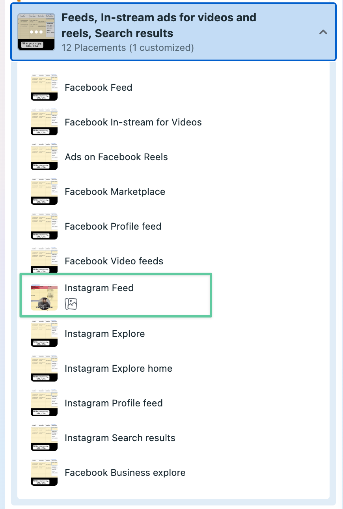
Task: Choose the Facebook Business explore placement
Action: click(125, 473)
